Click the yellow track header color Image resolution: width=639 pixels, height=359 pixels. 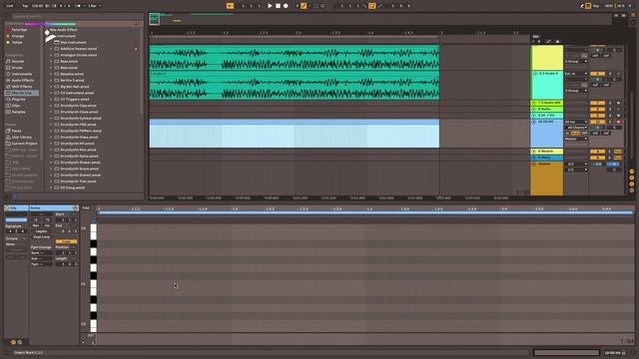pos(547,58)
